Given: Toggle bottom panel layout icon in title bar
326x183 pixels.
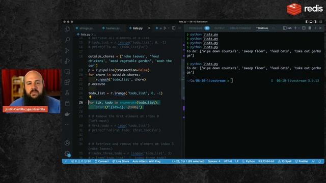Looking at the screenshot, I should [311, 21].
